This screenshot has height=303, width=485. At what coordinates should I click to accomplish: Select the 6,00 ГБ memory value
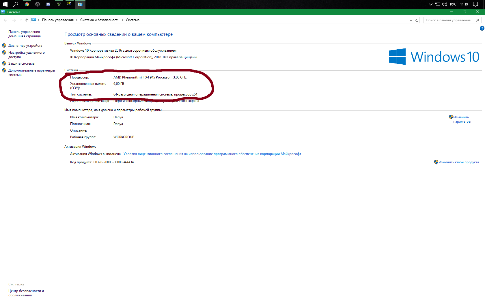[x=119, y=84]
